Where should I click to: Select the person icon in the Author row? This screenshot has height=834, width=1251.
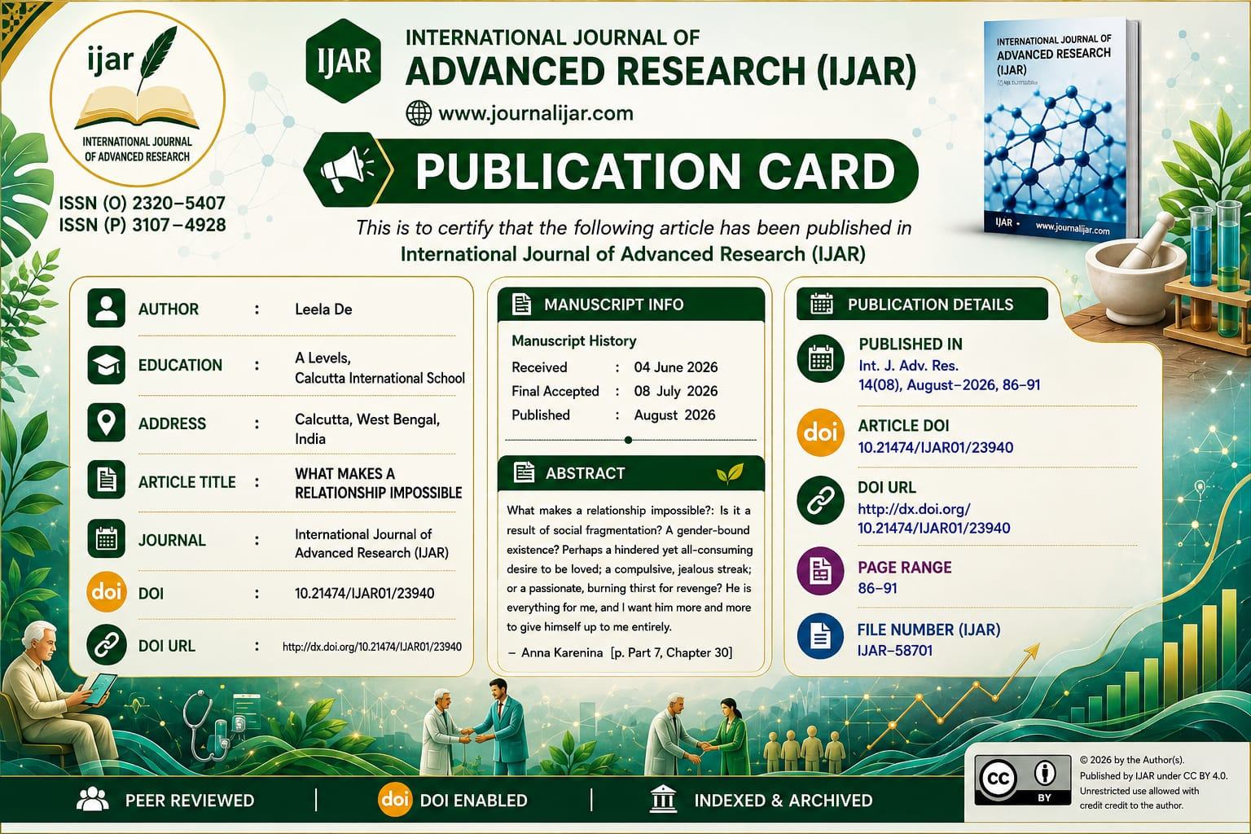(x=107, y=309)
